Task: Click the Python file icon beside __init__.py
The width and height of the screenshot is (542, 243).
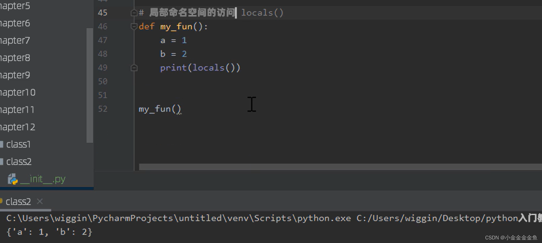Action: pyautogui.click(x=13, y=179)
